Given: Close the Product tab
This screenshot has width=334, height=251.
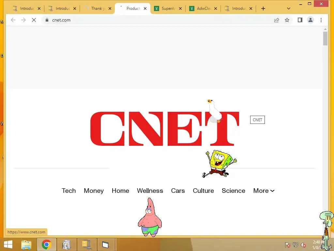Looking at the screenshot, I should point(145,8).
